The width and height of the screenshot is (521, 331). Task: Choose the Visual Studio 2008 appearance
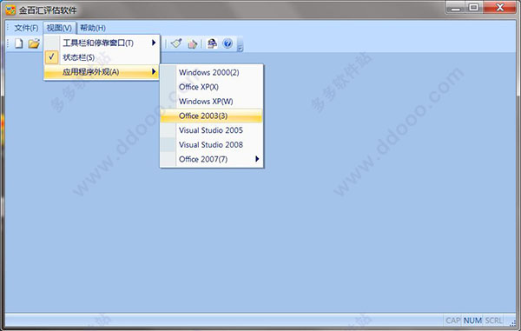[212, 144]
